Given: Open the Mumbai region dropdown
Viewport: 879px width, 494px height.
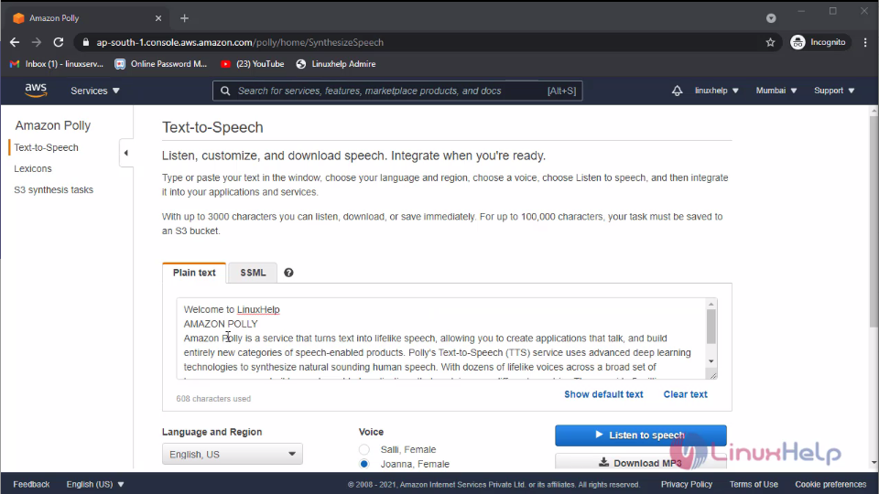Looking at the screenshot, I should 776,91.
